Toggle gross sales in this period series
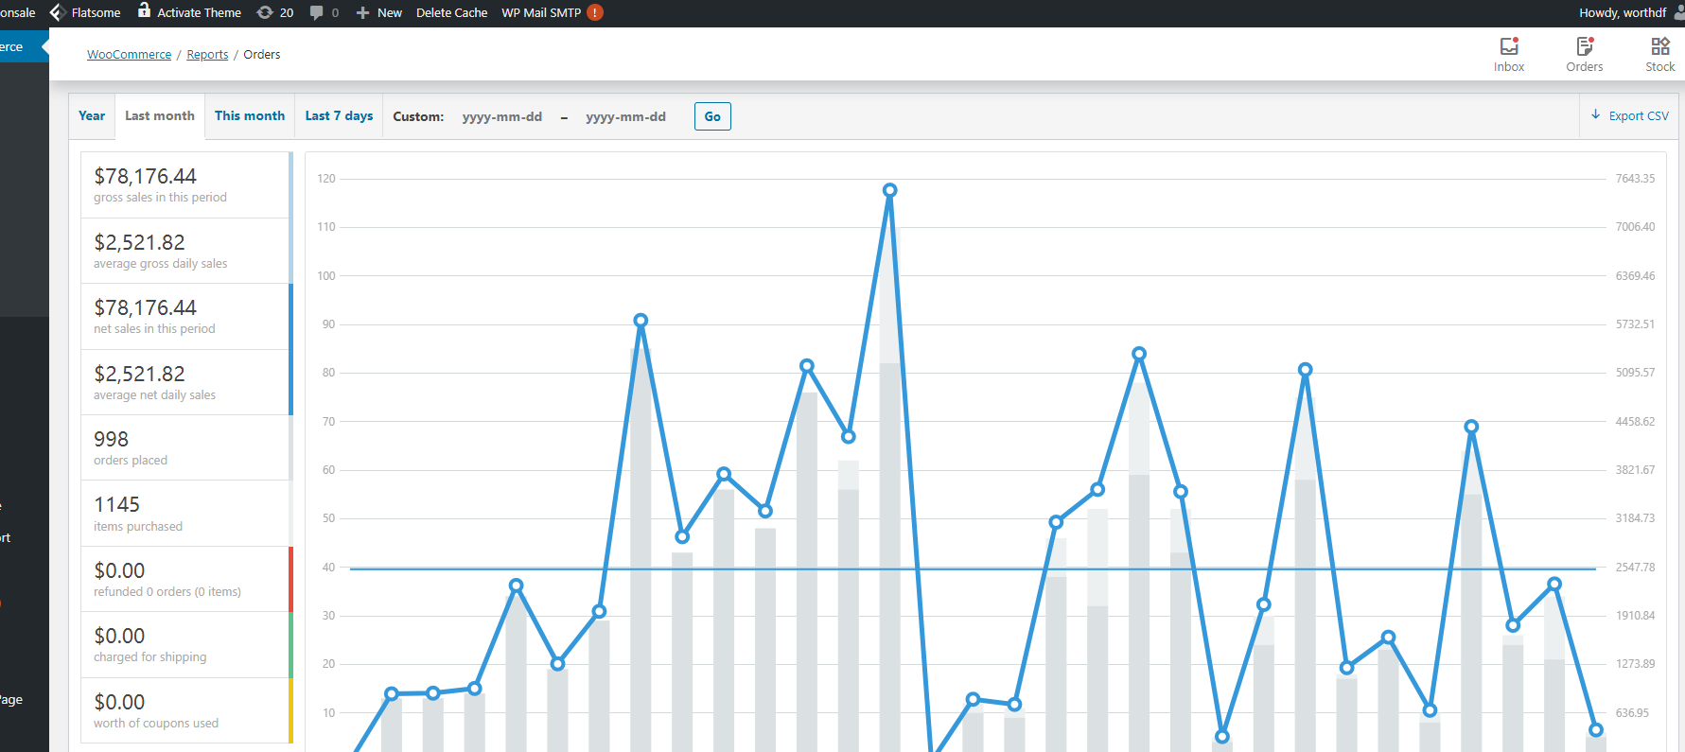Screen dimensions: 1685x752 click(186, 185)
